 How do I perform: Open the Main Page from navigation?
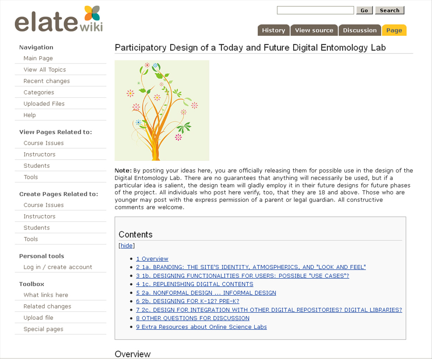click(x=38, y=58)
